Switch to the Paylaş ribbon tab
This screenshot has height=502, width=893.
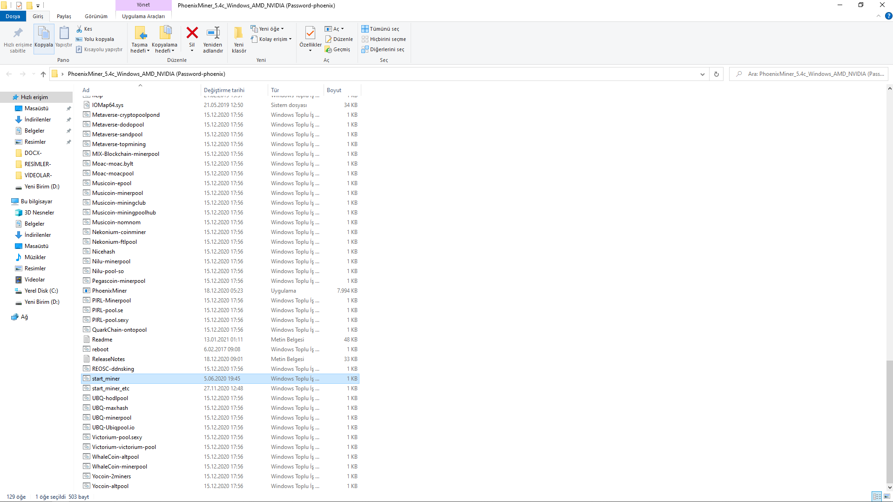click(x=64, y=16)
